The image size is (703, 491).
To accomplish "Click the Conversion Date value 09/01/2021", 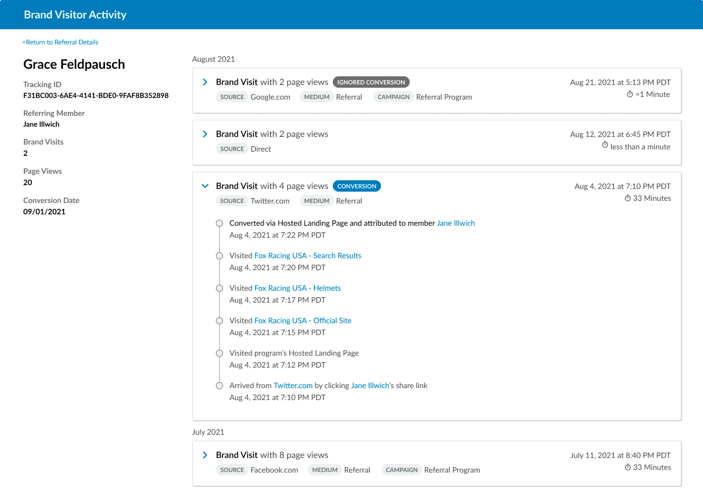I will (44, 212).
